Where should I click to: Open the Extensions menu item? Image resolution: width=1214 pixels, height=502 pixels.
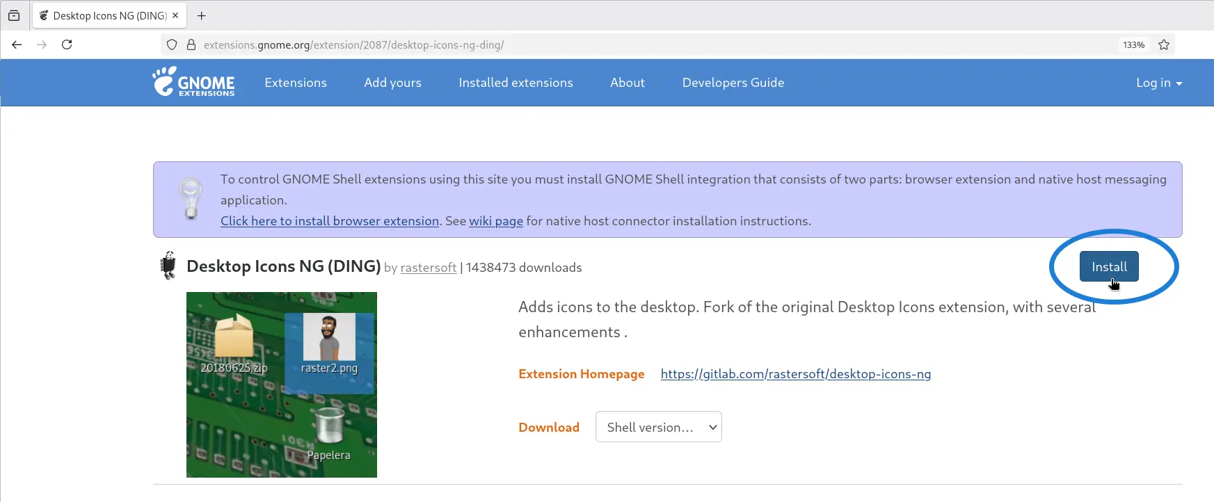296,83
